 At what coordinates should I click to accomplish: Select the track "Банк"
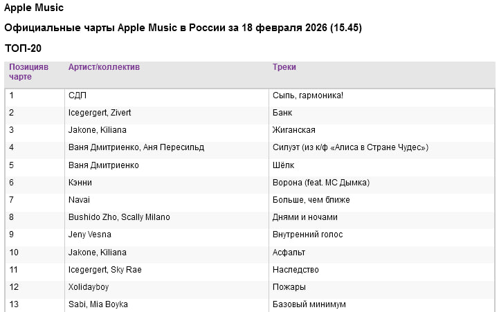tap(283, 112)
